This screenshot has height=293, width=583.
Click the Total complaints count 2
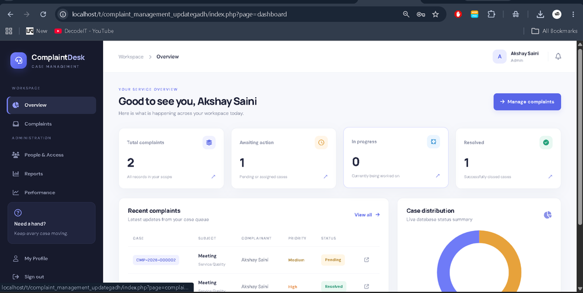(x=130, y=163)
